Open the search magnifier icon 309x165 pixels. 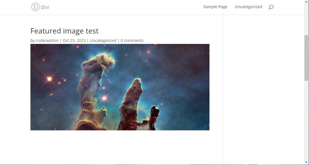point(271,7)
